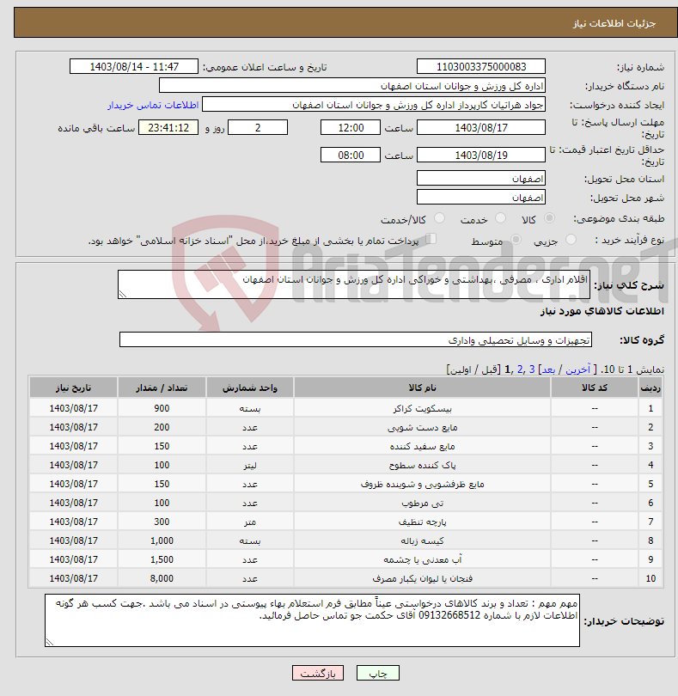Click the ردیف column header
The height and width of the screenshot is (696, 678).
pos(651,388)
